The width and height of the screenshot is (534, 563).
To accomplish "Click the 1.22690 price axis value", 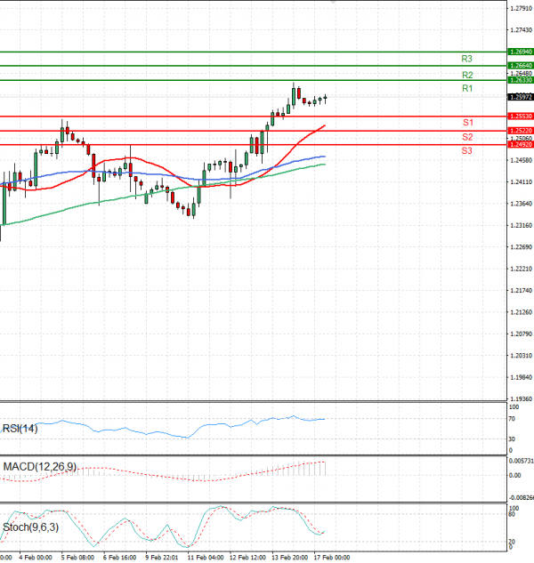I will [521, 247].
